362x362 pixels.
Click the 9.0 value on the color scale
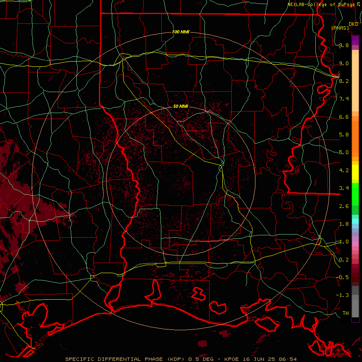[x=344, y=63]
